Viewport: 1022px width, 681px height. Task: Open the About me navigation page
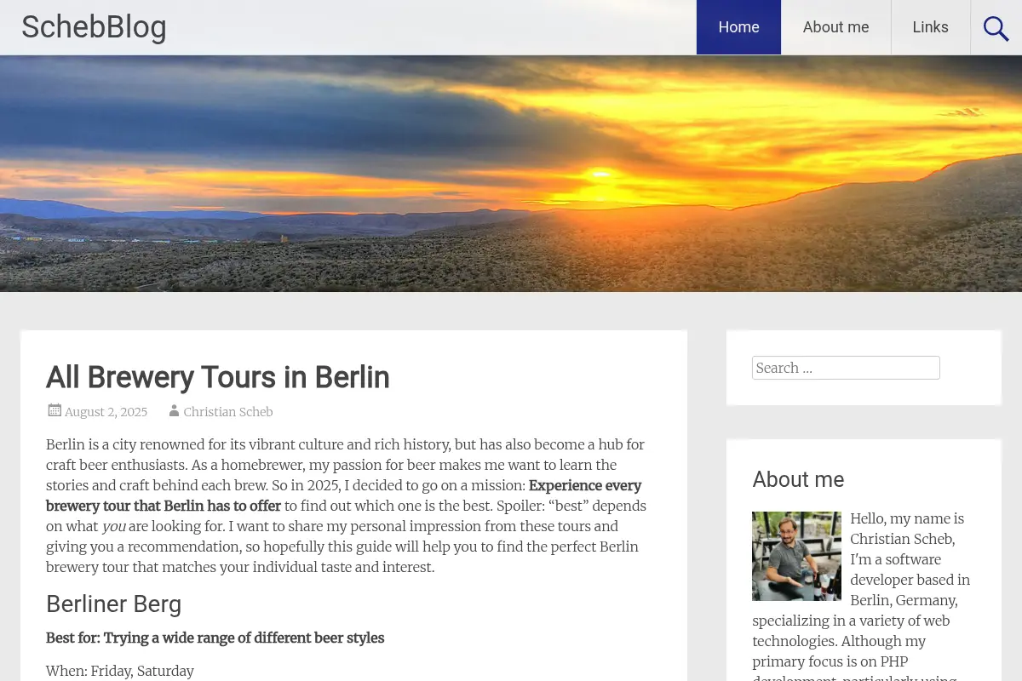pos(835,27)
